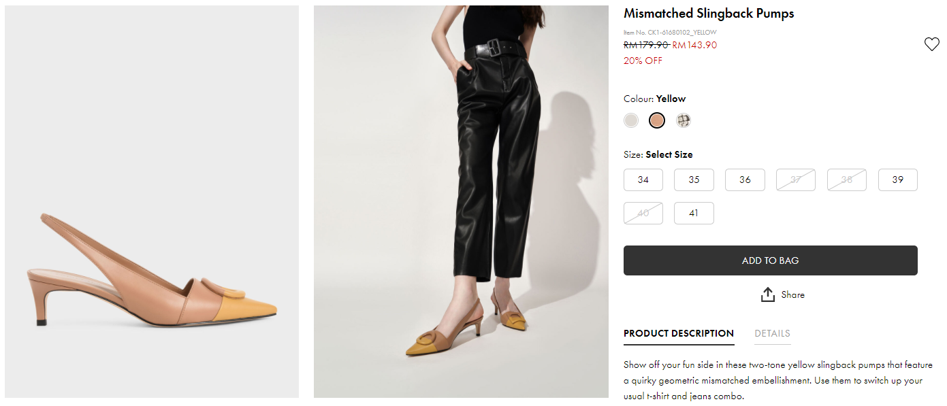Click the sold-out size 40 box
This screenshot has height=406, width=947.
(643, 214)
